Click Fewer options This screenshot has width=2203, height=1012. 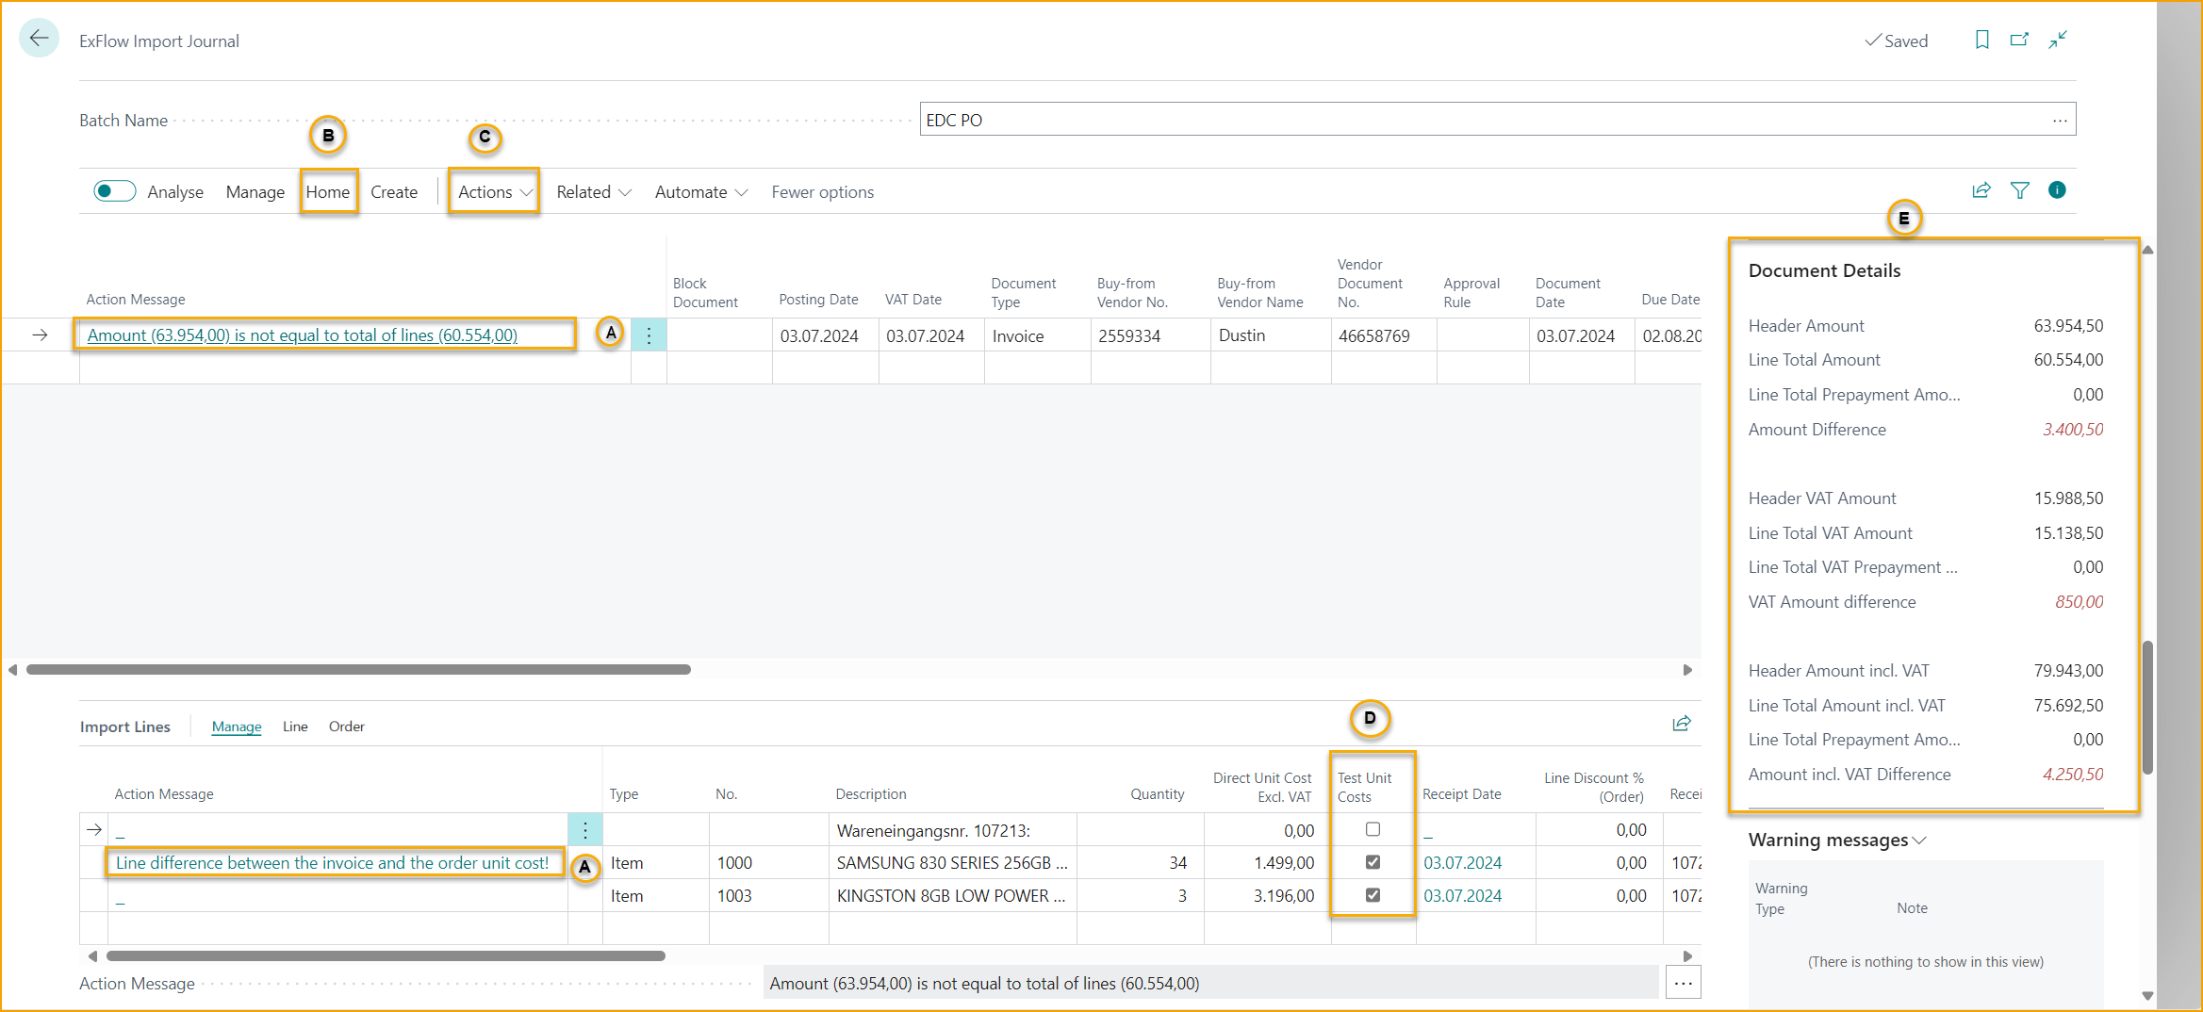point(822,192)
